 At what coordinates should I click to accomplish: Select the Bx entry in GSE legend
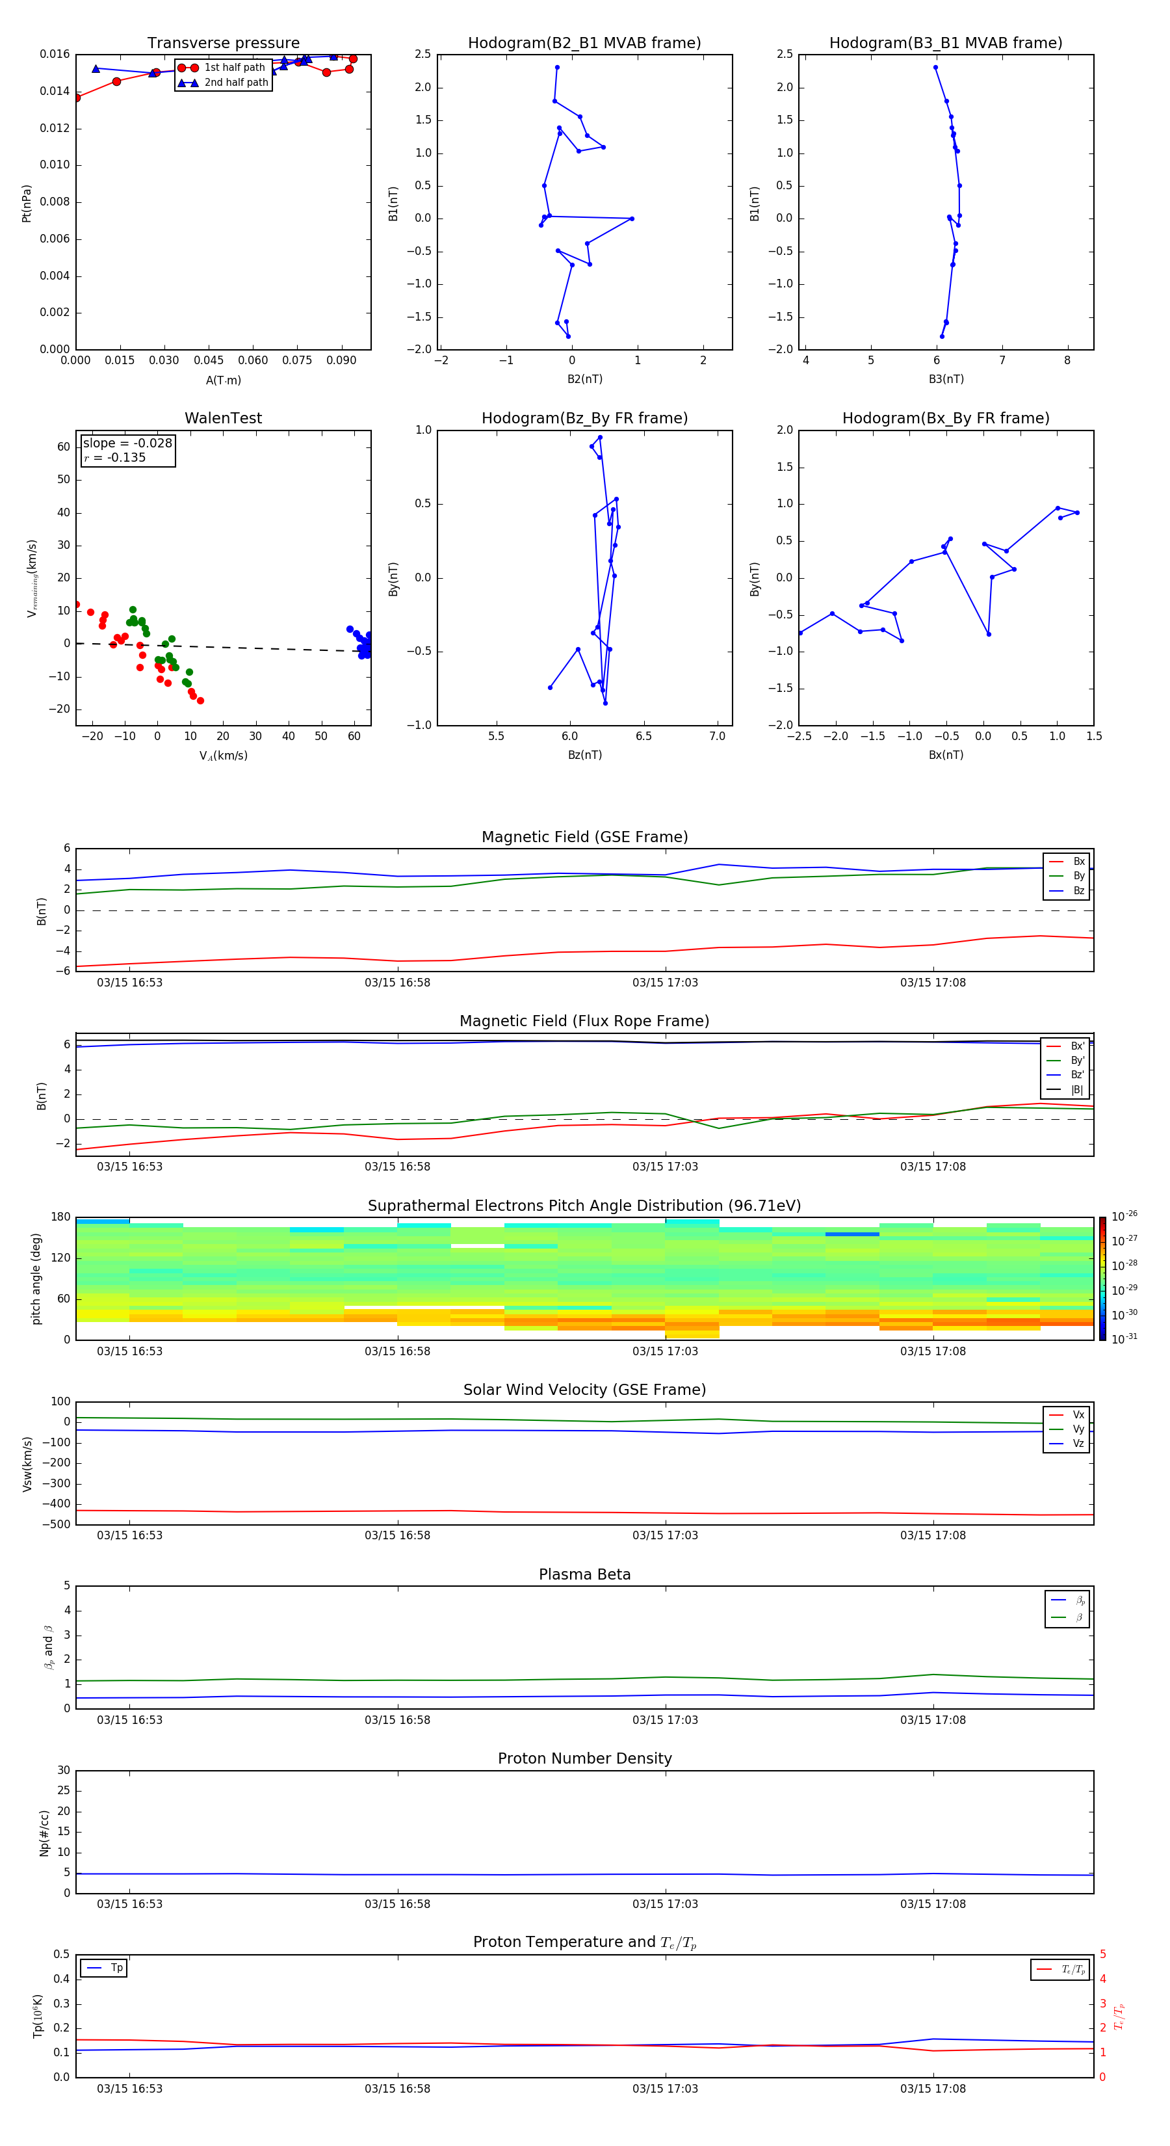tap(1067, 862)
